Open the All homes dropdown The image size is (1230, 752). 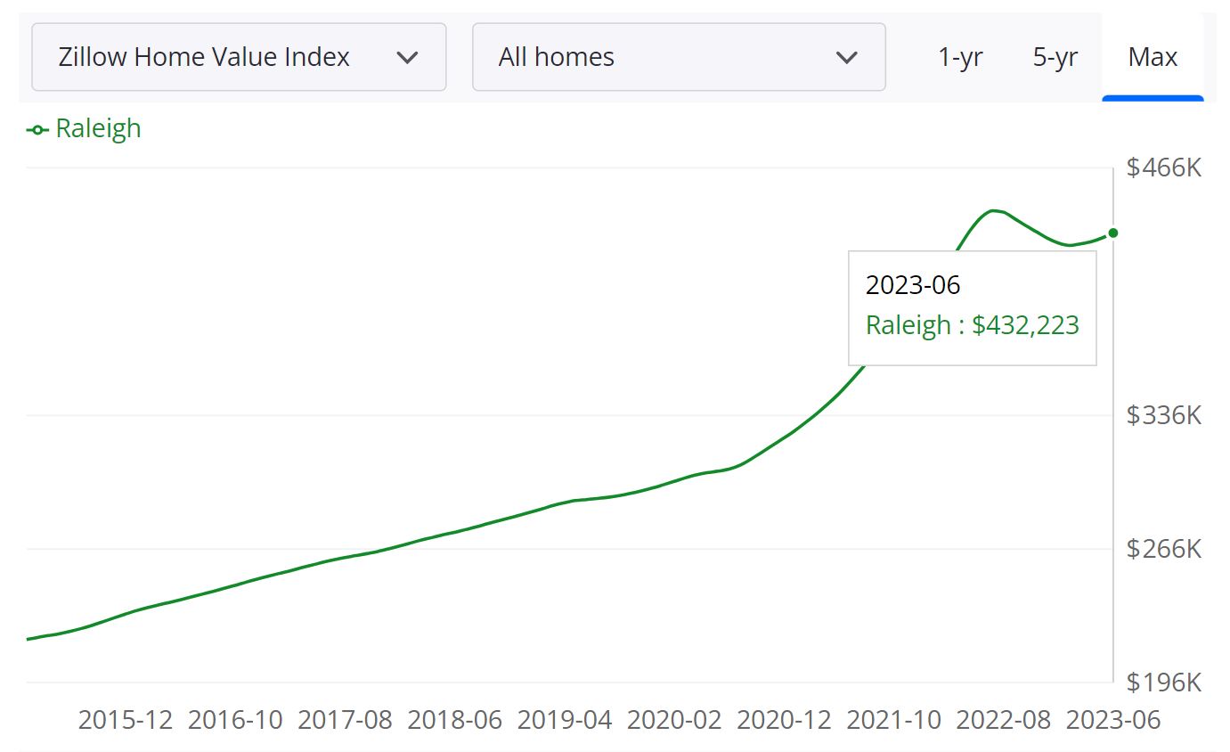[x=679, y=57]
